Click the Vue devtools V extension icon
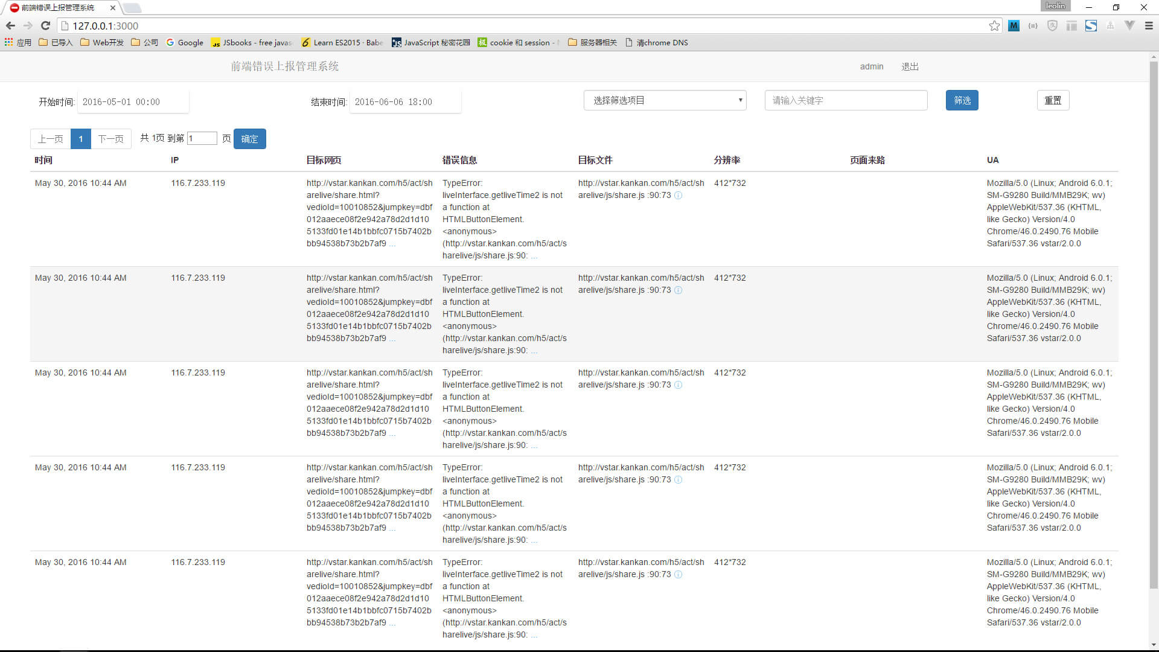1159x652 pixels. click(1129, 25)
